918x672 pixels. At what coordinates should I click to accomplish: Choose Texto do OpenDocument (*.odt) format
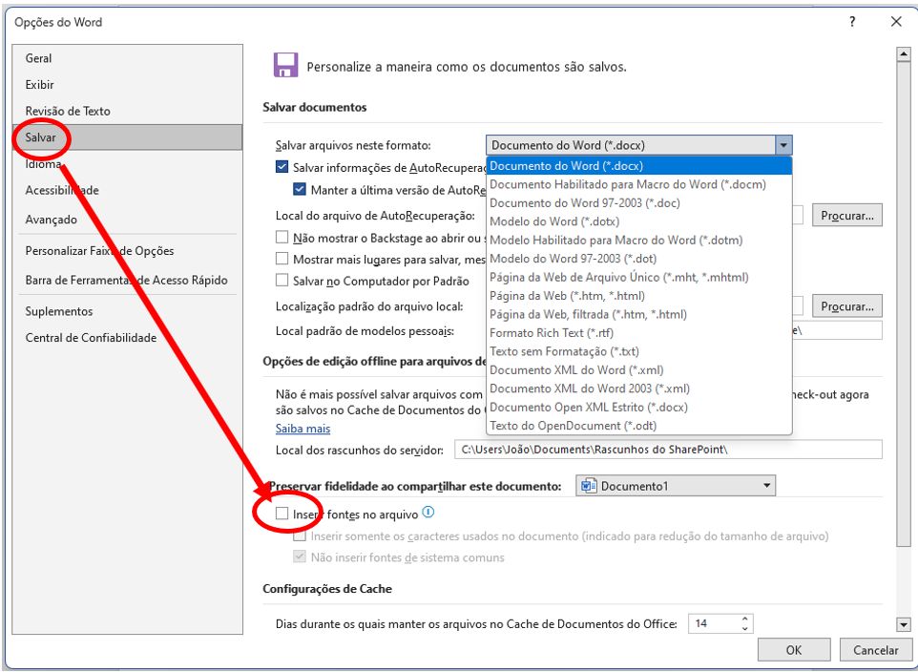pyautogui.click(x=573, y=426)
